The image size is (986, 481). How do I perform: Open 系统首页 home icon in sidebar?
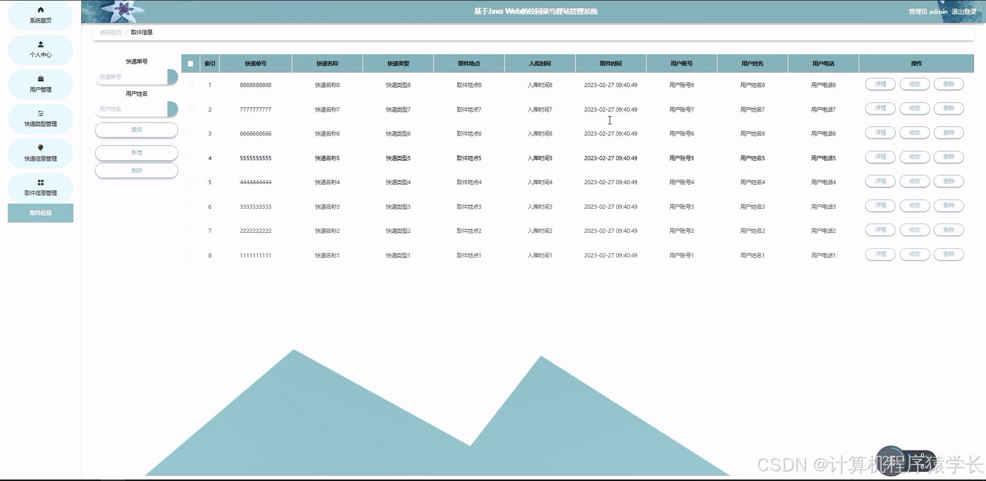[41, 10]
